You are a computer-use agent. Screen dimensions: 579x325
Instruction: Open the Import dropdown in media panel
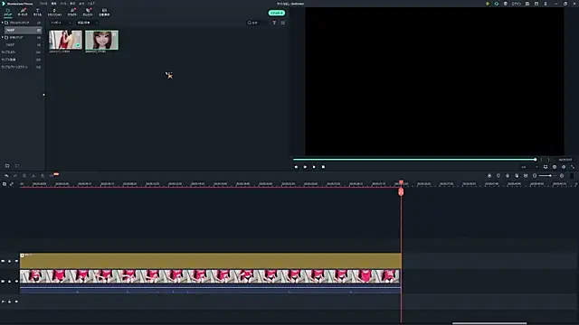[61, 23]
